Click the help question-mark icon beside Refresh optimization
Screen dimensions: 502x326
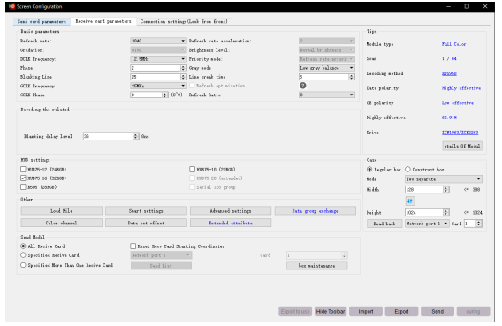302,86
